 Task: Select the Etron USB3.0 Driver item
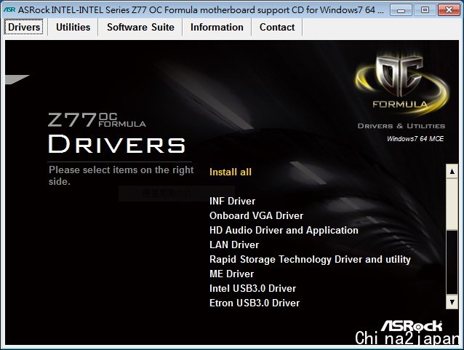pos(255,303)
